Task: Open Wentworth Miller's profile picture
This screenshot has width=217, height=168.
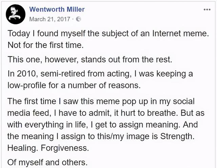Action: click(16, 14)
